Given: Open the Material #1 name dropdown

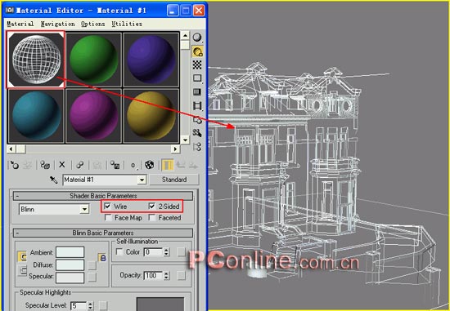Looking at the screenshot, I should [x=142, y=180].
